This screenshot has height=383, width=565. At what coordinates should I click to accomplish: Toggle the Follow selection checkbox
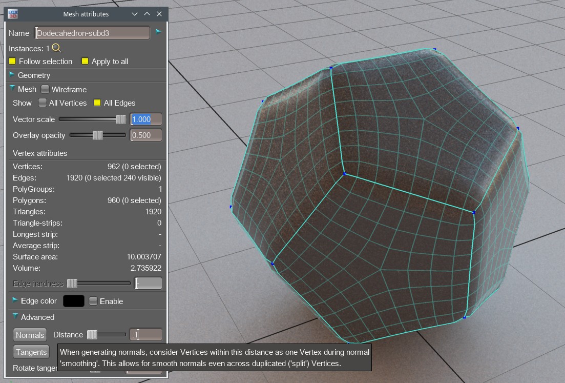13,61
